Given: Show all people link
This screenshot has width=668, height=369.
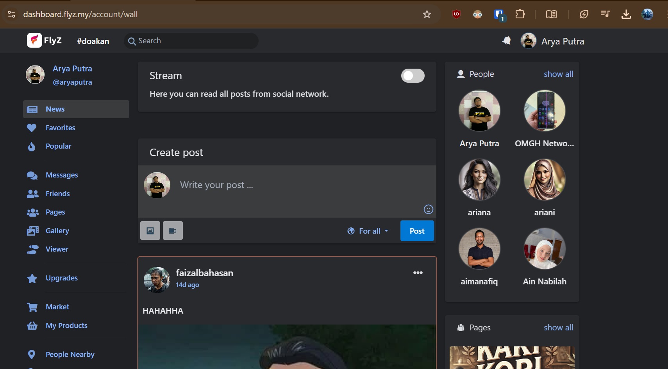Looking at the screenshot, I should [559, 74].
